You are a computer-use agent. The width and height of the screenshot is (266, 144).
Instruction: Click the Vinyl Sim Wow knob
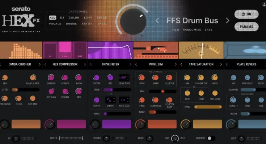coord(142,77)
